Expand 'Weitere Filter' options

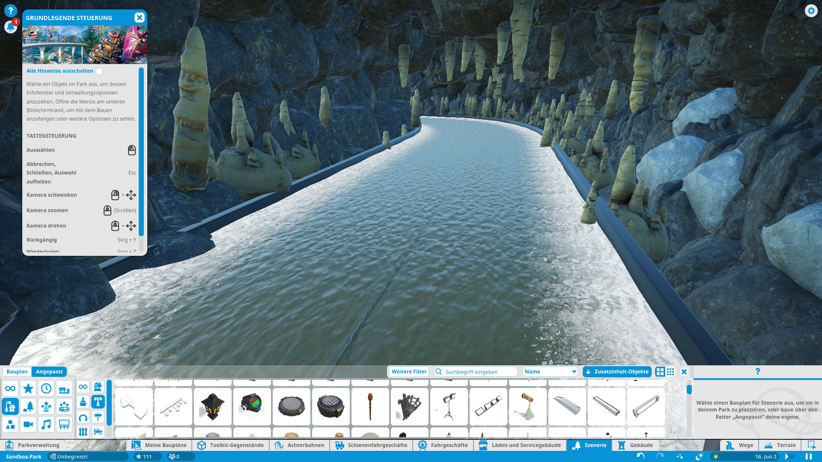(x=409, y=372)
